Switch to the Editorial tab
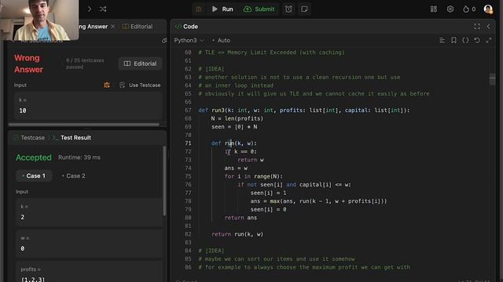The width and height of the screenshot is (503, 282). coord(138,27)
